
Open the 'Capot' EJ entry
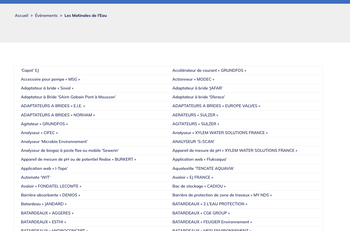click(30, 70)
